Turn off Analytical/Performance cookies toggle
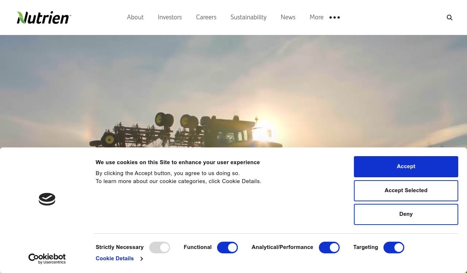Viewport: 467px width, 273px height. [x=329, y=248]
